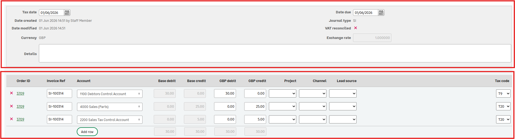Open order 3709 link in Sales Tax Control row
The height and width of the screenshot is (139, 515).
tap(20, 119)
